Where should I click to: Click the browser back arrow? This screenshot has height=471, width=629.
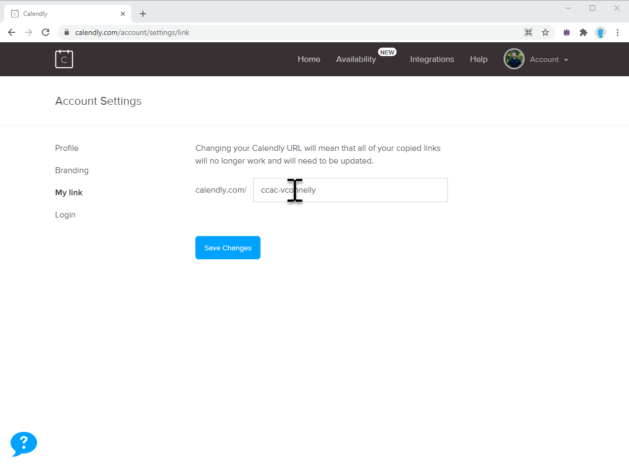point(12,32)
